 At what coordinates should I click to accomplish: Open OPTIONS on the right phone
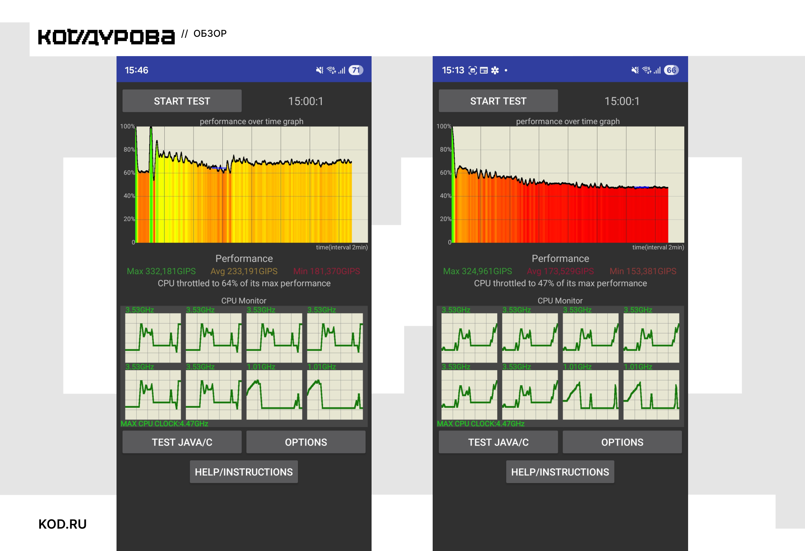(622, 442)
